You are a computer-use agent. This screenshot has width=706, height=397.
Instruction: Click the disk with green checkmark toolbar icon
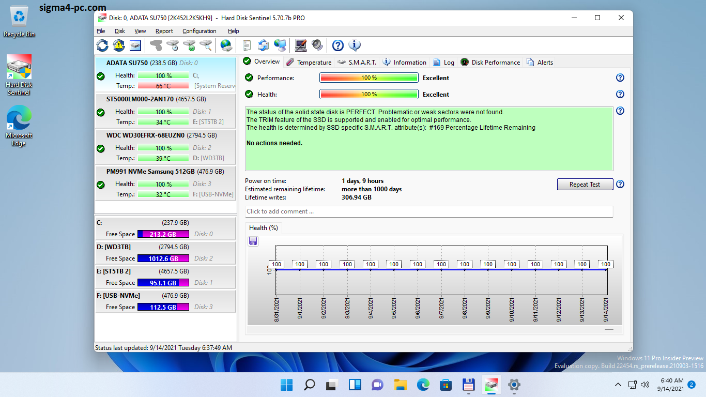point(189,45)
